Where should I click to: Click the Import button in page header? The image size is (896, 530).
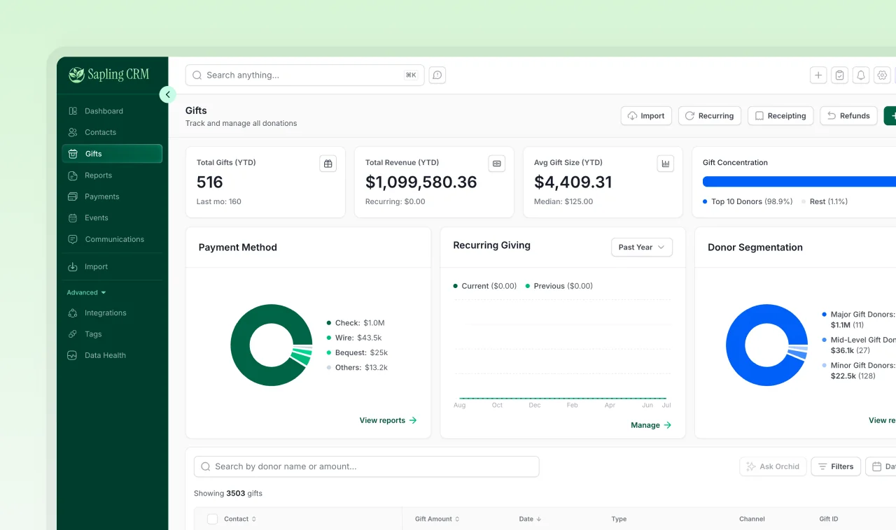point(646,116)
